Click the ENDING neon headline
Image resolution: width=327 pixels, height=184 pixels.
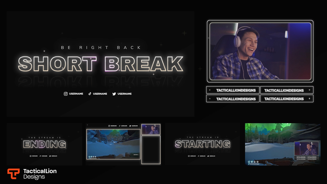click(44, 144)
